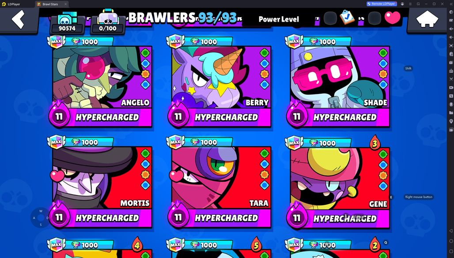The width and height of the screenshot is (454, 258).
Task: Switch to the LDPlayer home tab
Action: [14, 4]
